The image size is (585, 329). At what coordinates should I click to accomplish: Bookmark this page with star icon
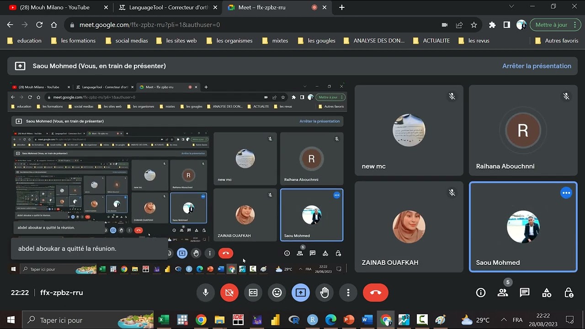(x=474, y=25)
